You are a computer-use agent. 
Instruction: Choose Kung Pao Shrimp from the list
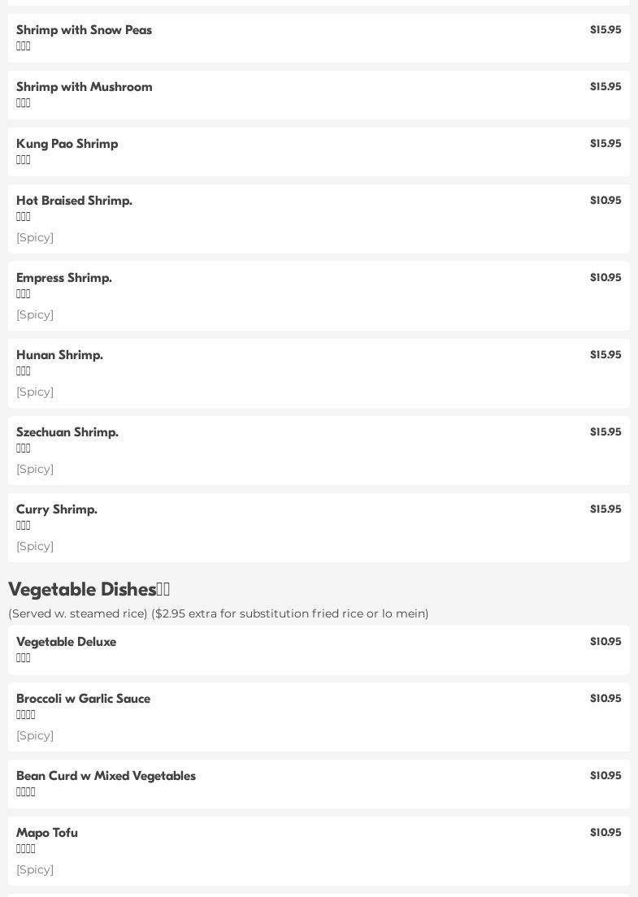[319, 152]
